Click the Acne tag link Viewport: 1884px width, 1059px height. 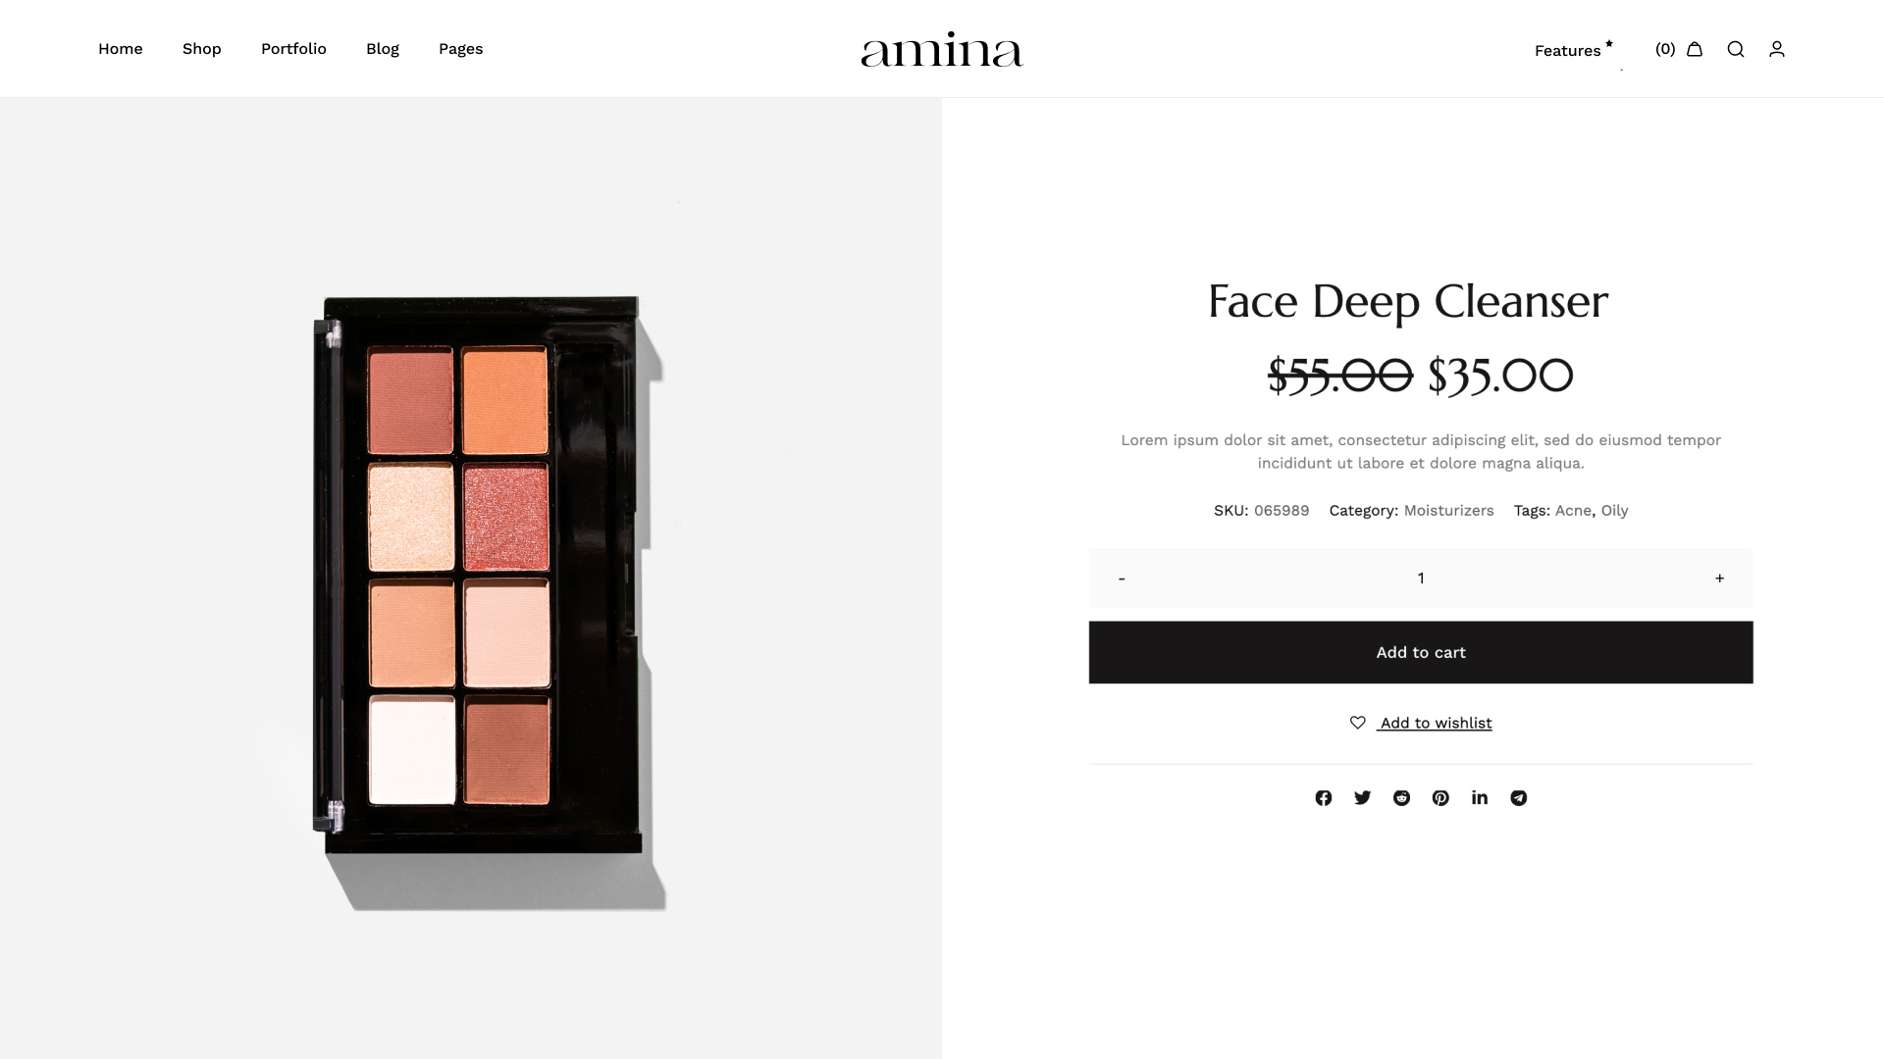pyautogui.click(x=1573, y=511)
